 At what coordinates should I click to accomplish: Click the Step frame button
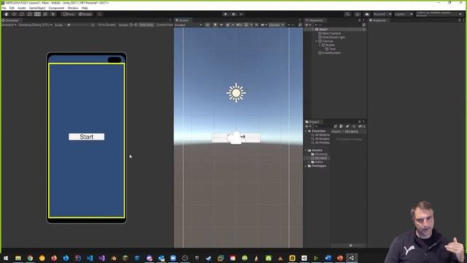click(242, 14)
